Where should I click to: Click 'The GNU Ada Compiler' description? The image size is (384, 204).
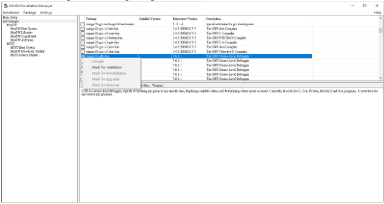(x=222, y=29)
